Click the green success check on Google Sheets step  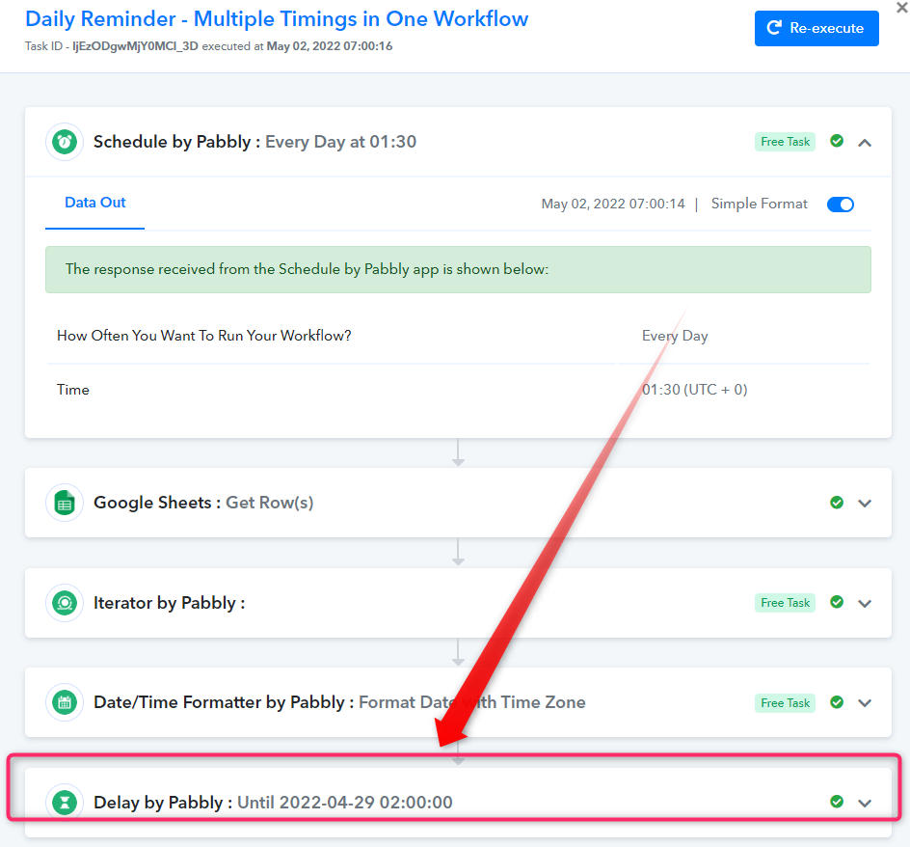coord(837,503)
